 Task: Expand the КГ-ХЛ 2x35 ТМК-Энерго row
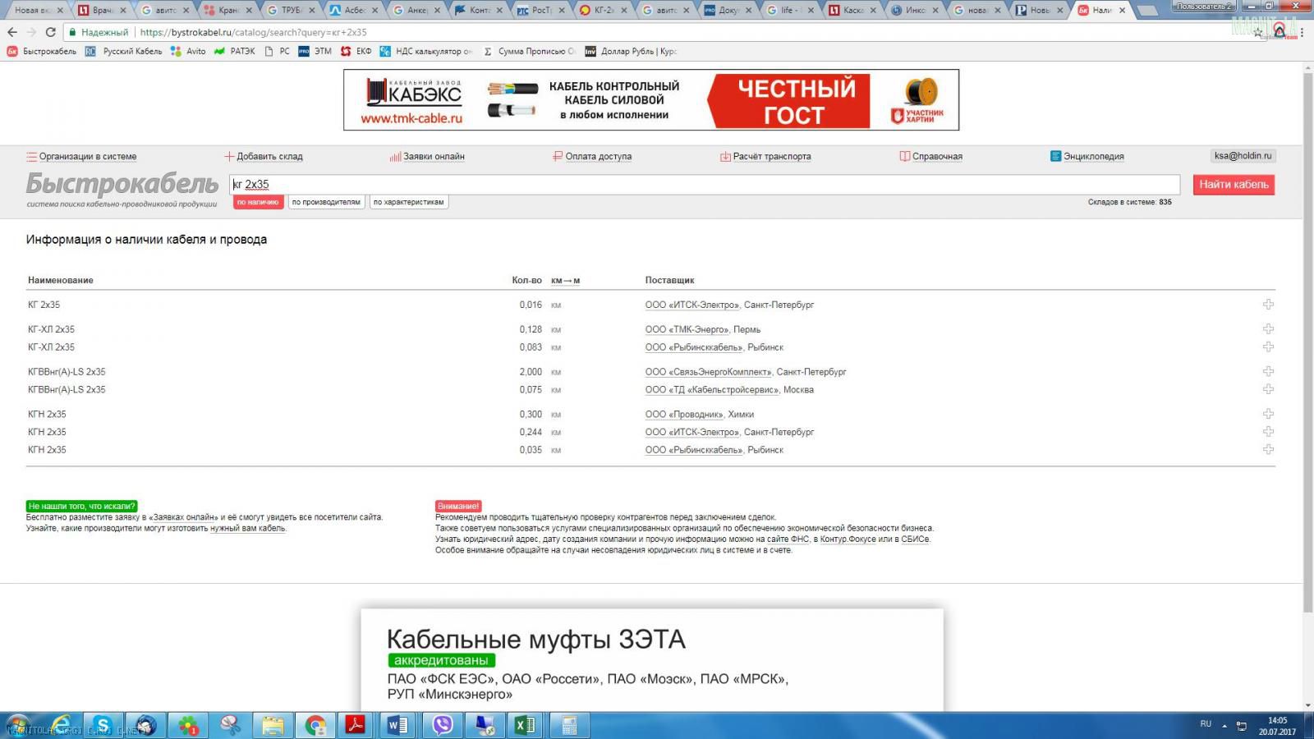point(1268,329)
